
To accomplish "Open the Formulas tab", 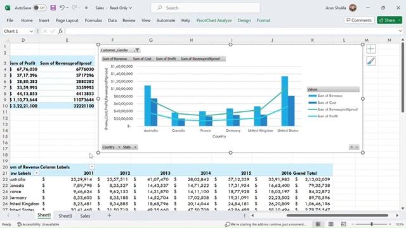I will [x=93, y=20].
